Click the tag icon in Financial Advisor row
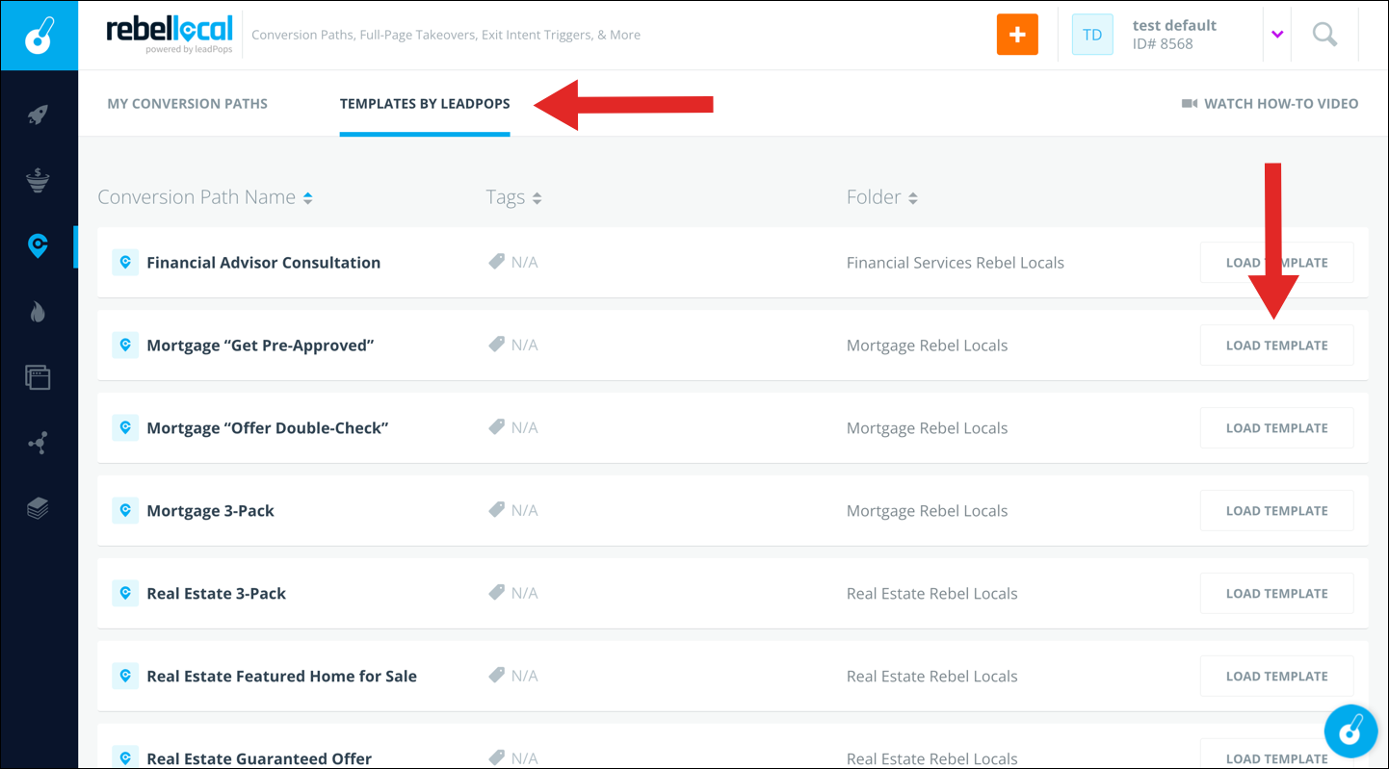The width and height of the screenshot is (1389, 769). [496, 262]
